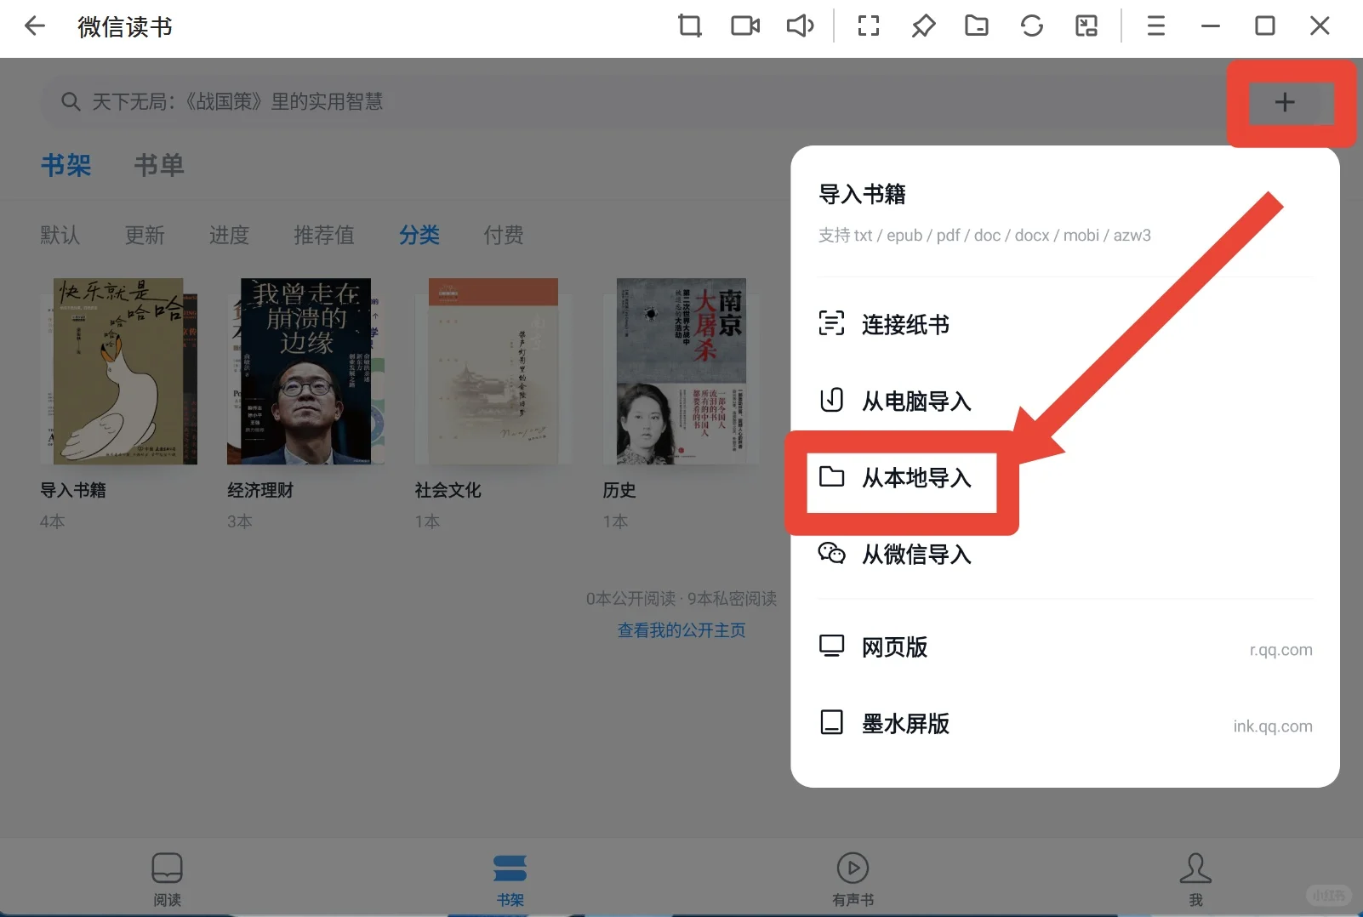Click the 4本 count under 导入书籍
This screenshot has width=1363, height=917.
52,521
